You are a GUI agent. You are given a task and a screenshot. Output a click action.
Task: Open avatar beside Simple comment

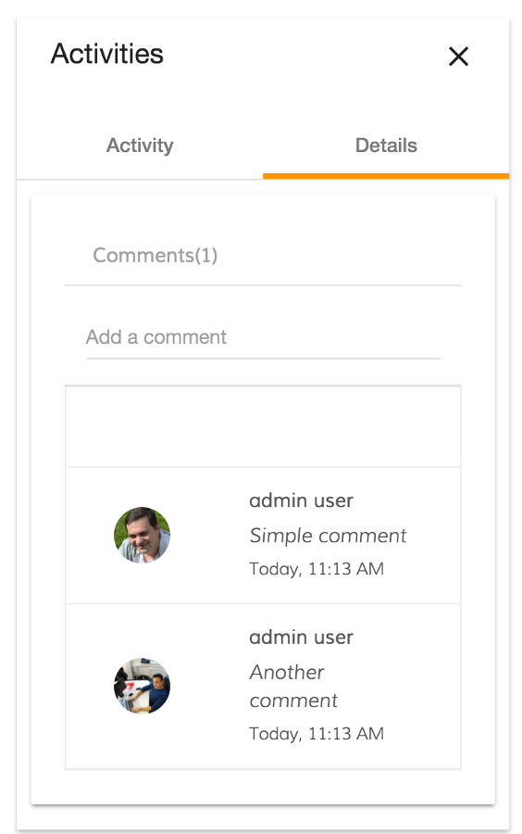[x=142, y=535]
